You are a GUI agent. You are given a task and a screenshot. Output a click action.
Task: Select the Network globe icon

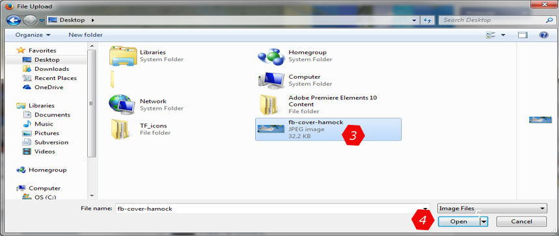[122, 105]
